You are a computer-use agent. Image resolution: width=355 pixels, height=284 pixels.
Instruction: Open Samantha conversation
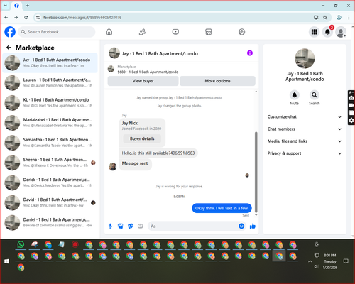[x=50, y=143]
